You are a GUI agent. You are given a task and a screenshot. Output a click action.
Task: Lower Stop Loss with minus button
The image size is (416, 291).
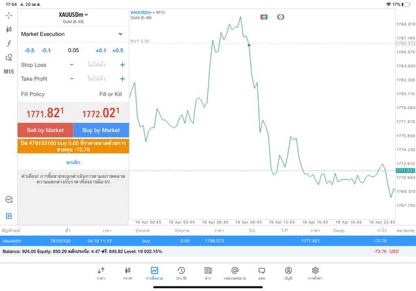pyautogui.click(x=71, y=64)
